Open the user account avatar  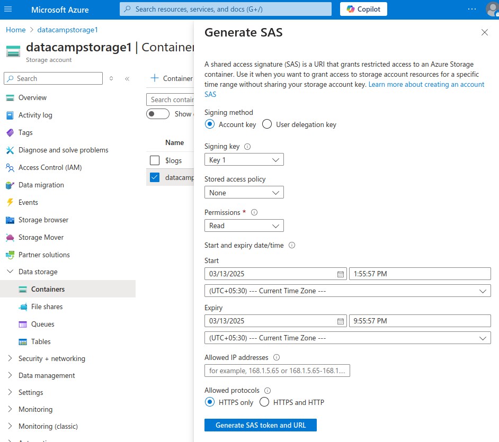492,9
